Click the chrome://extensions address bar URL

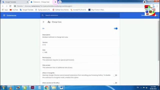pyautogui.click(x=48, y=6)
